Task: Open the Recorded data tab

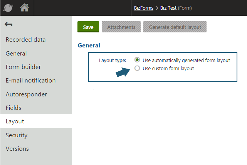Action: [x=25, y=40]
